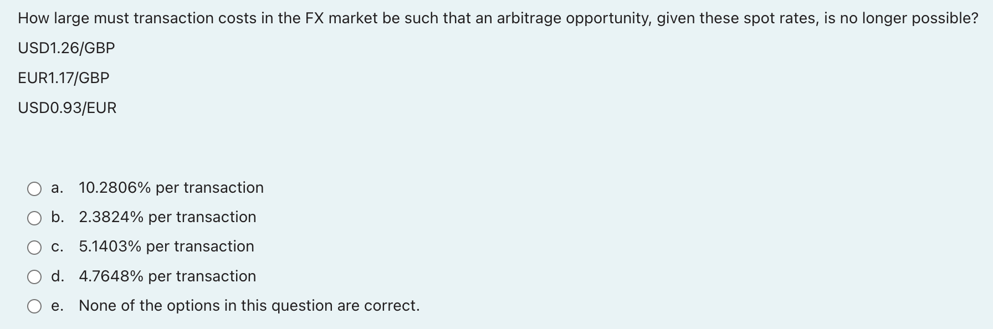Select answer option e radio button
The image size is (993, 329).
coord(34,306)
